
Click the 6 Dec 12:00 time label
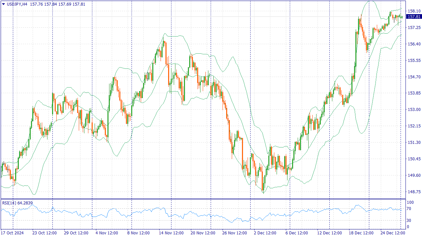click(297, 233)
